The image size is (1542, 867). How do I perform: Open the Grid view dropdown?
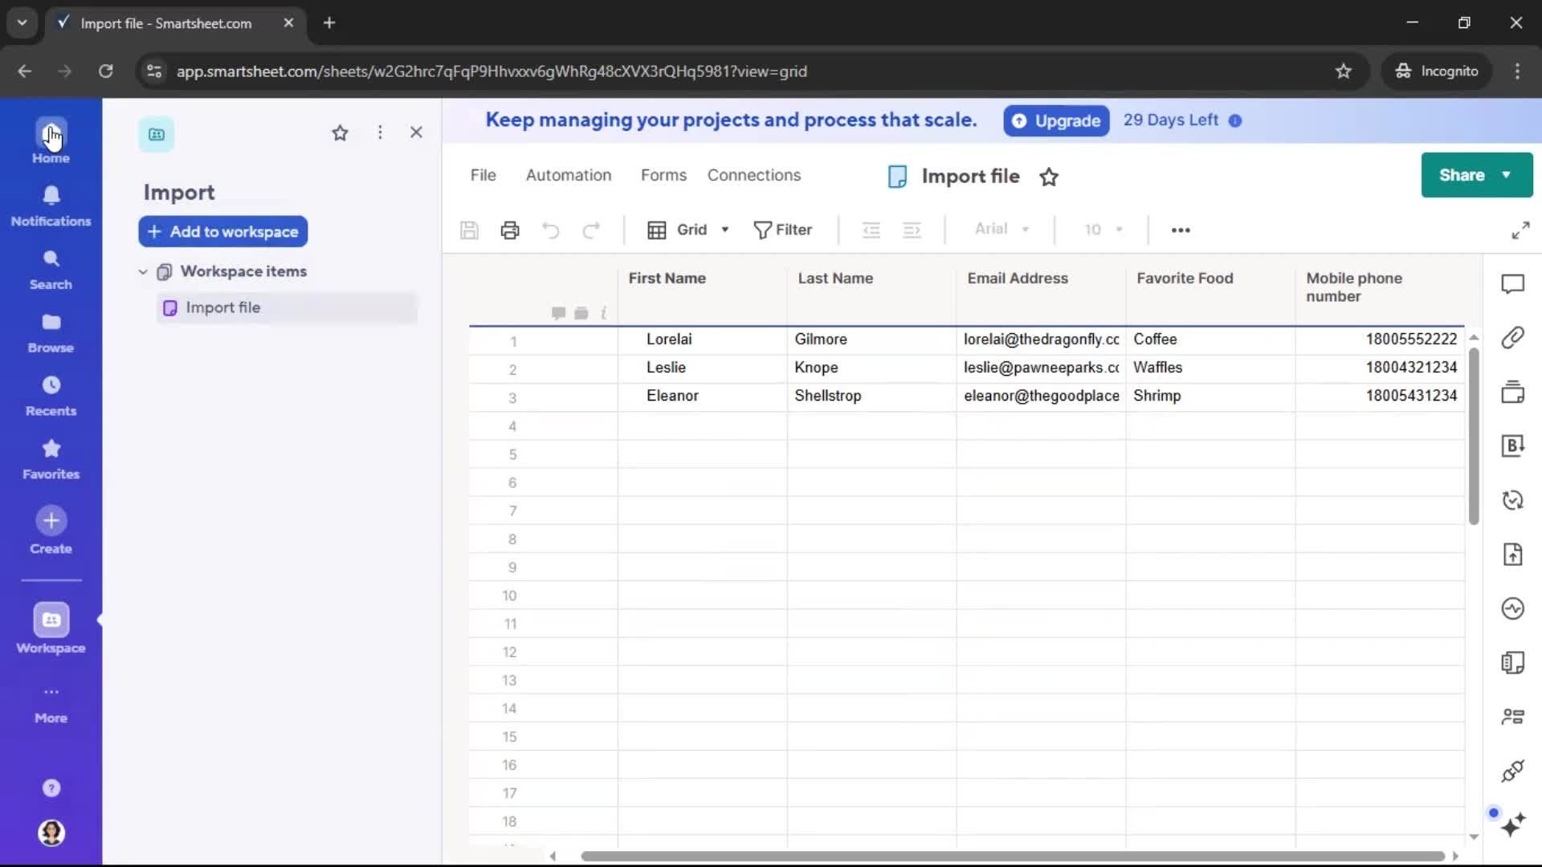[688, 230]
